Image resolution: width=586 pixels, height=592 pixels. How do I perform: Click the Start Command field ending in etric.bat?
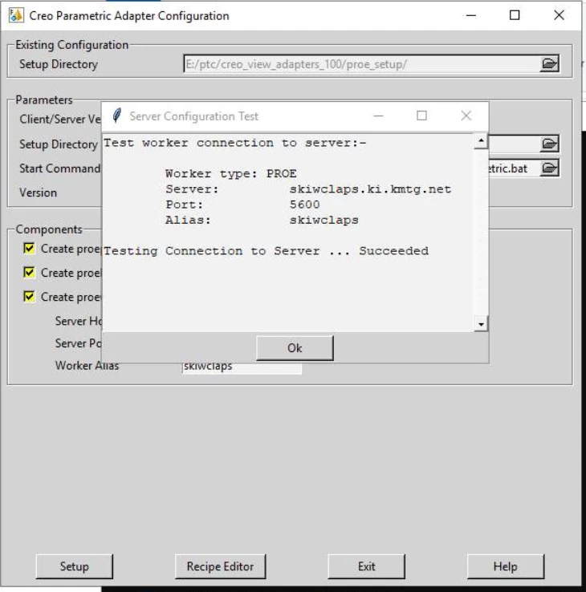tap(515, 168)
